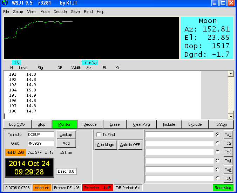Click the up arrow of decode scrollbar
This screenshot has height=193, width=237.
[231, 74]
